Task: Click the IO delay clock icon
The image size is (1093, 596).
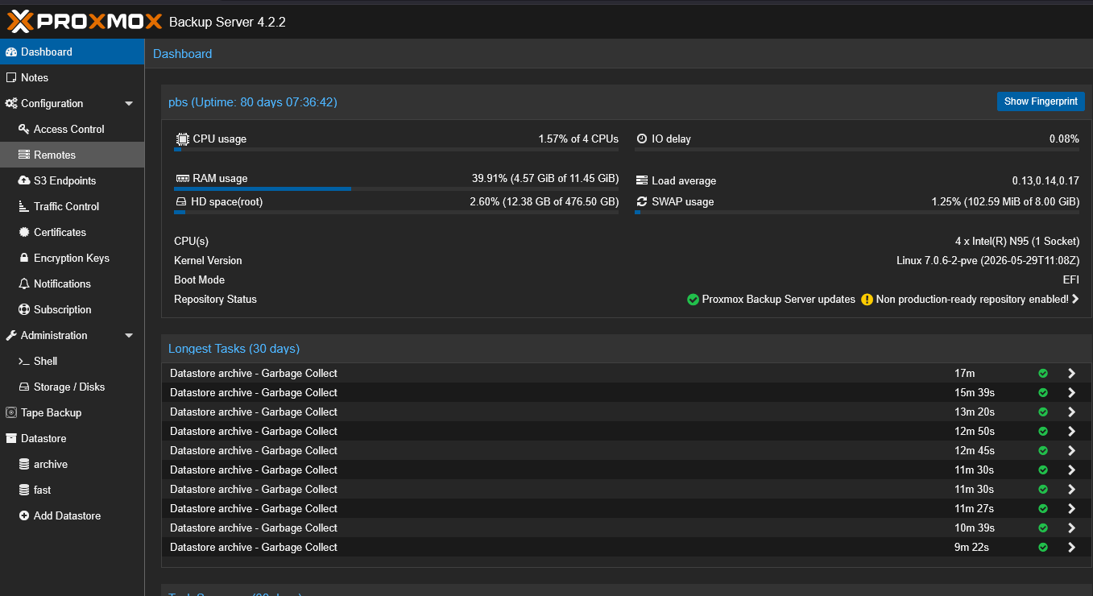Action: [642, 139]
